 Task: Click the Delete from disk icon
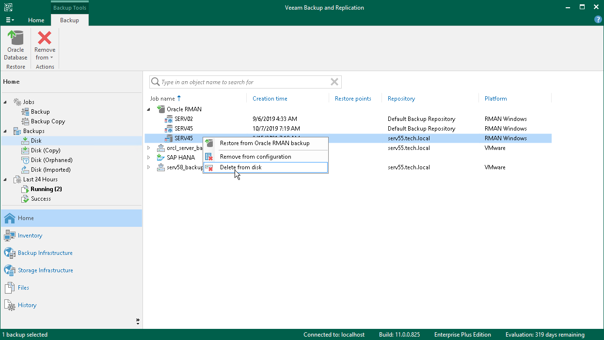(x=209, y=168)
